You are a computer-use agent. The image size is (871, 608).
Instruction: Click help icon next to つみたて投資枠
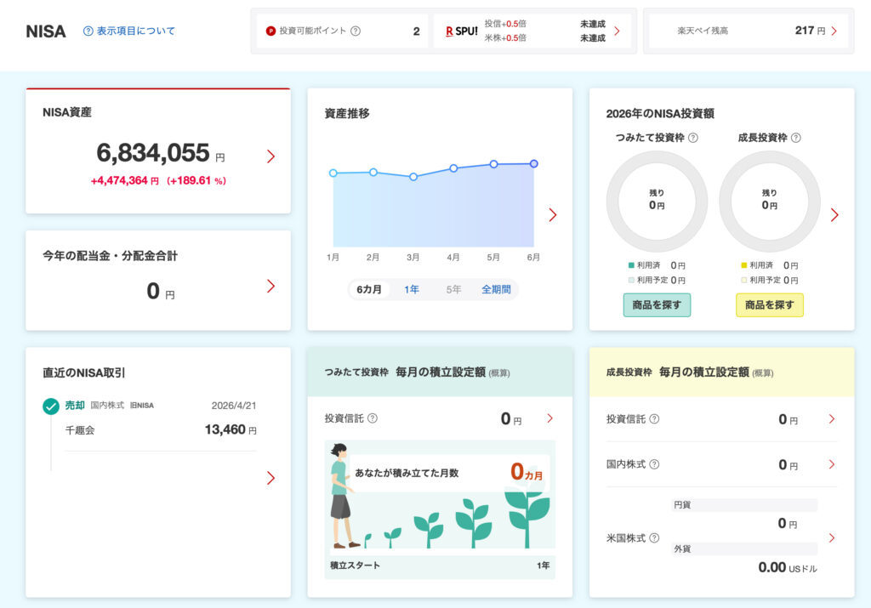(x=692, y=138)
